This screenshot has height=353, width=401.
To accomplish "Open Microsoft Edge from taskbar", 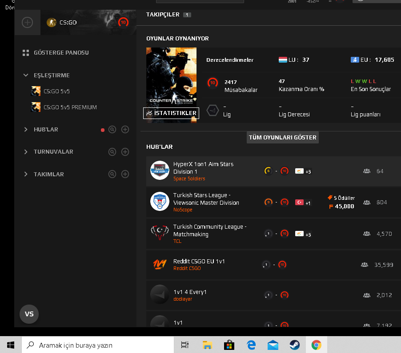I will [251, 345].
